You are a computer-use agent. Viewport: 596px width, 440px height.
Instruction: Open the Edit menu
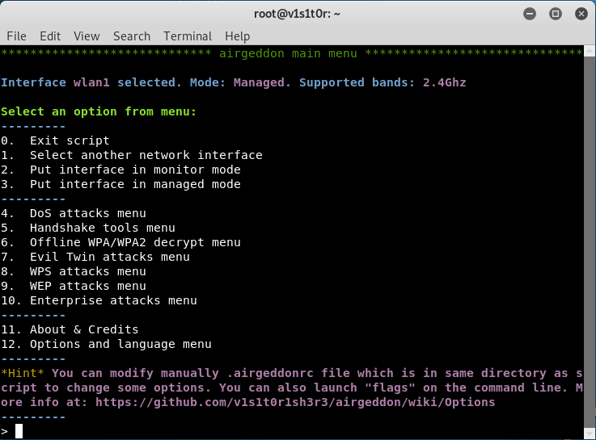[50, 36]
